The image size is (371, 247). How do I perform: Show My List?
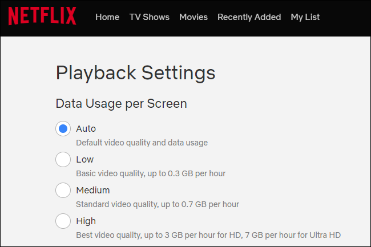[305, 17]
